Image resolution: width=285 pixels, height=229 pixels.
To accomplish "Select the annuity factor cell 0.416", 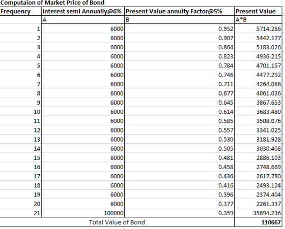I will pos(179,185).
